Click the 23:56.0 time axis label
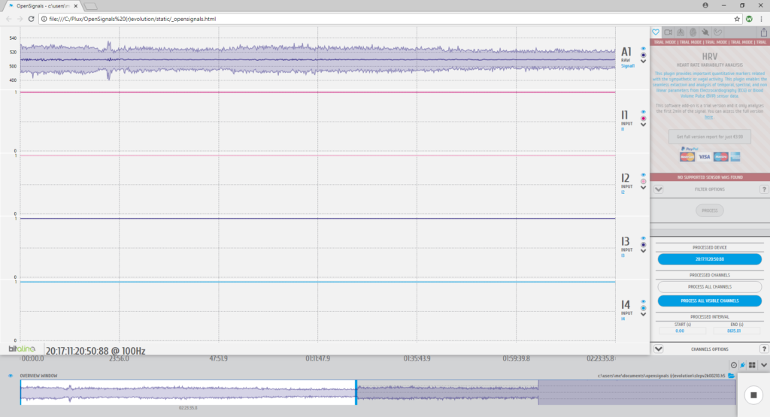Screen dimensions: 770x417 click(x=119, y=358)
